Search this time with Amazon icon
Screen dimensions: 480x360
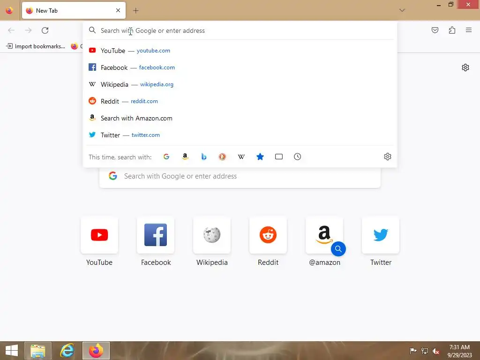(x=185, y=157)
